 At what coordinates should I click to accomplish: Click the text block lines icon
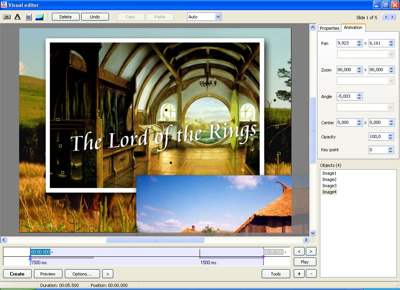(29, 17)
